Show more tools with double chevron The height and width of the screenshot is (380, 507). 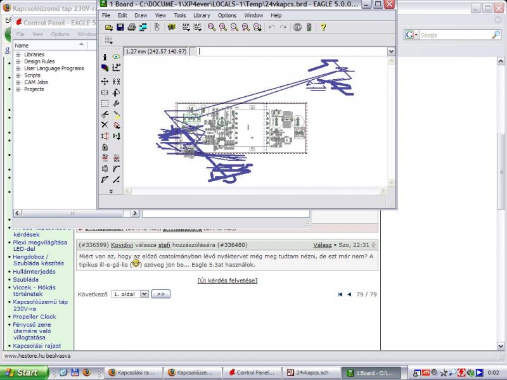point(111,191)
